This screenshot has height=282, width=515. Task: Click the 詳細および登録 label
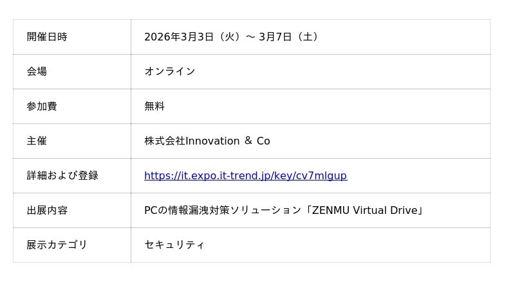pos(62,175)
